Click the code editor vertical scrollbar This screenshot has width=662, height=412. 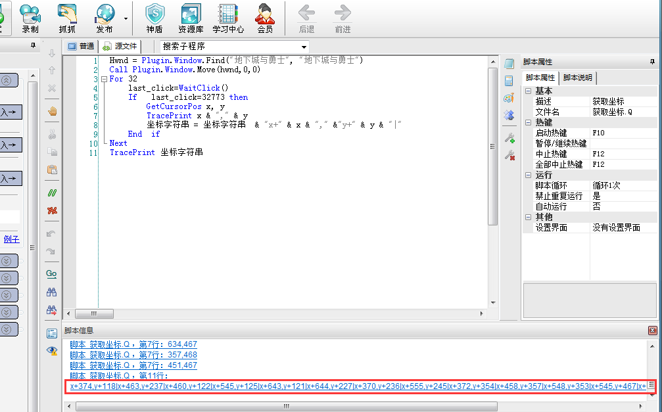coord(492,147)
